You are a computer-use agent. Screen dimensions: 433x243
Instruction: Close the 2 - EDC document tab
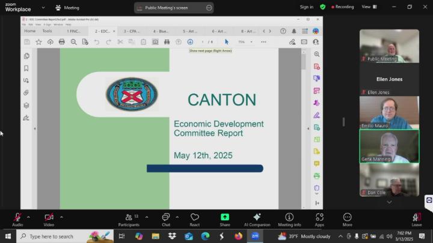point(114,31)
